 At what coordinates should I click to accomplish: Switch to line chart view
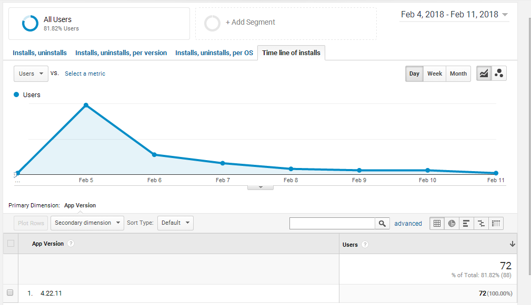484,73
